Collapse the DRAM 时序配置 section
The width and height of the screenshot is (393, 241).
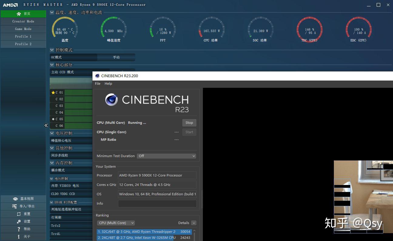click(52, 202)
